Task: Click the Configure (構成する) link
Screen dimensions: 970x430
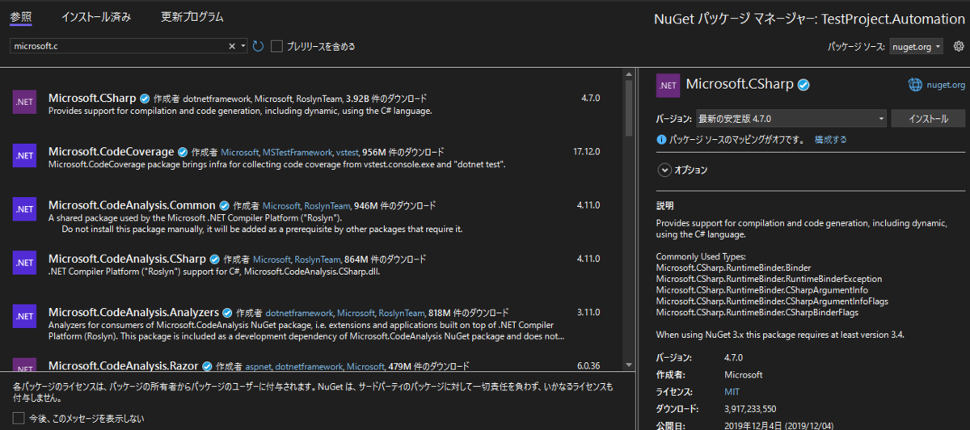Action: tap(831, 140)
